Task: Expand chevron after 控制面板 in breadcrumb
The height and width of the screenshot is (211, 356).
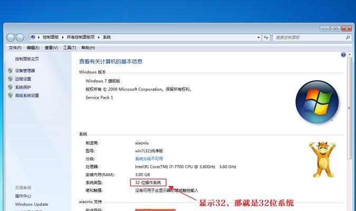Action: point(63,37)
